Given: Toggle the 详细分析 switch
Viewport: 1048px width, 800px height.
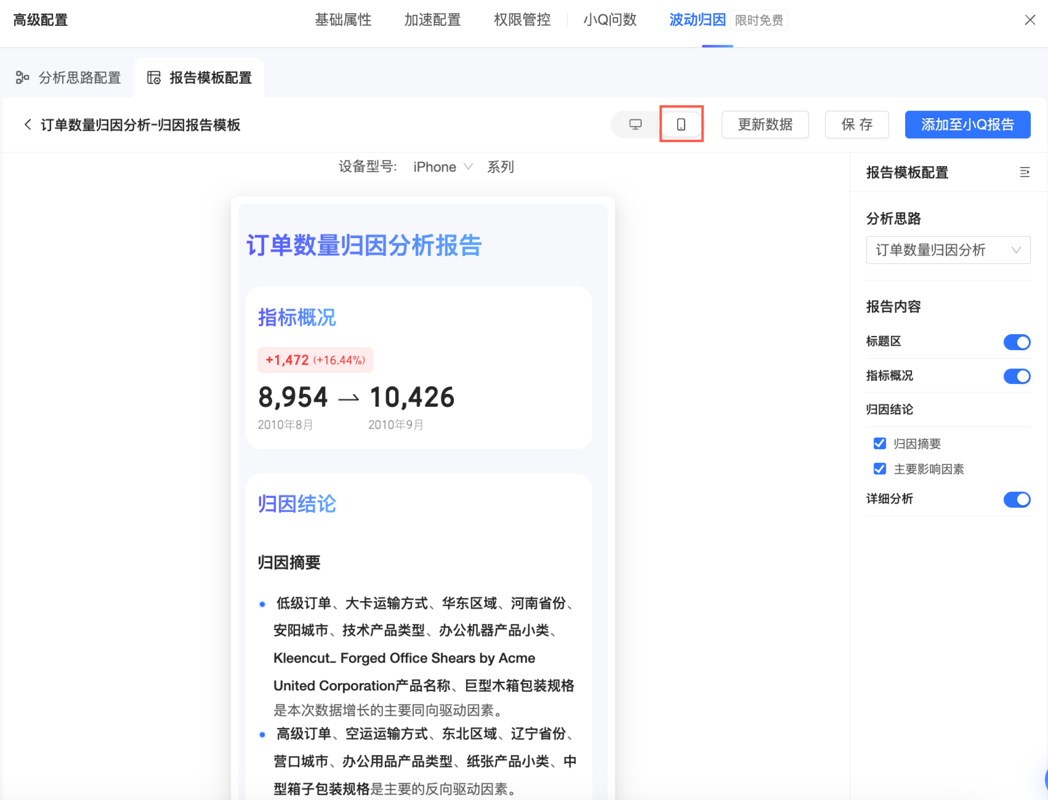Looking at the screenshot, I should (x=1017, y=499).
